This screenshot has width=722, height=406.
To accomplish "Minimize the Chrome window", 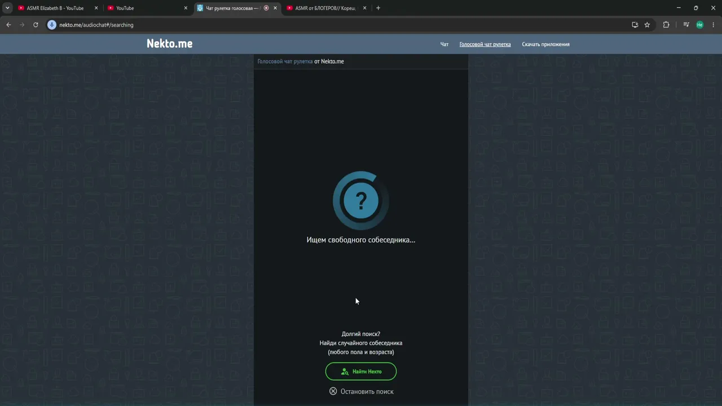I will 679,8.
